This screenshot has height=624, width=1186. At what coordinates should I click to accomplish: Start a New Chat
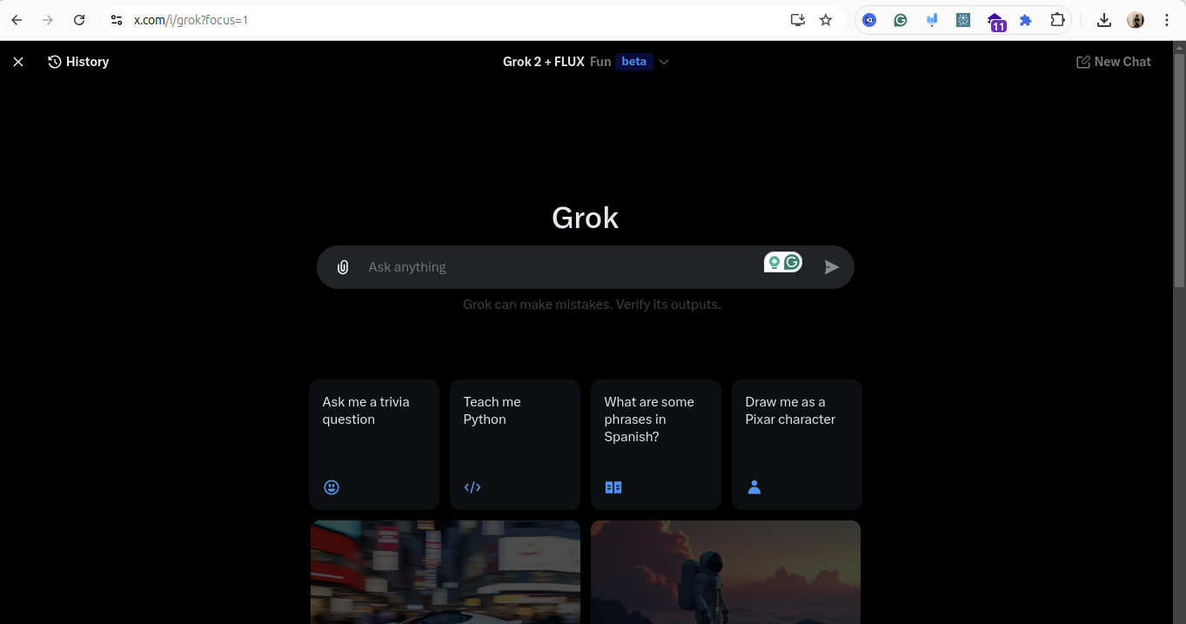pyautogui.click(x=1113, y=62)
